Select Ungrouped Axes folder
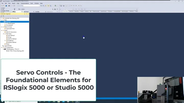 (10, 29)
